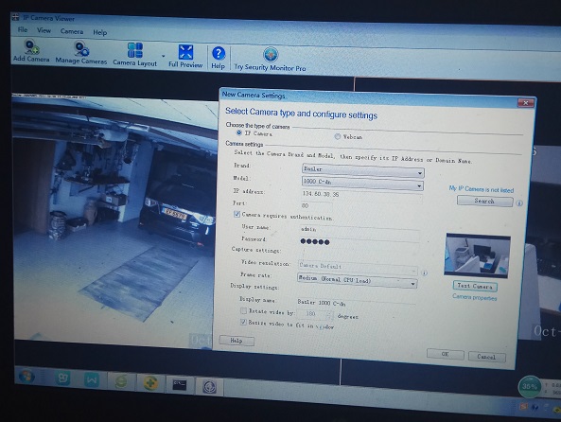
Task: Close the New Camera Settings dialog
Action: click(526, 103)
